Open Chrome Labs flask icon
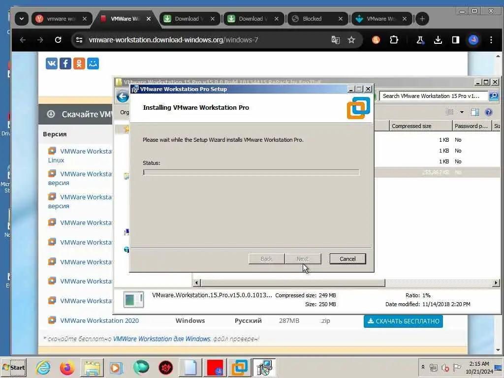The width and height of the screenshot is (504, 378). coord(420,40)
